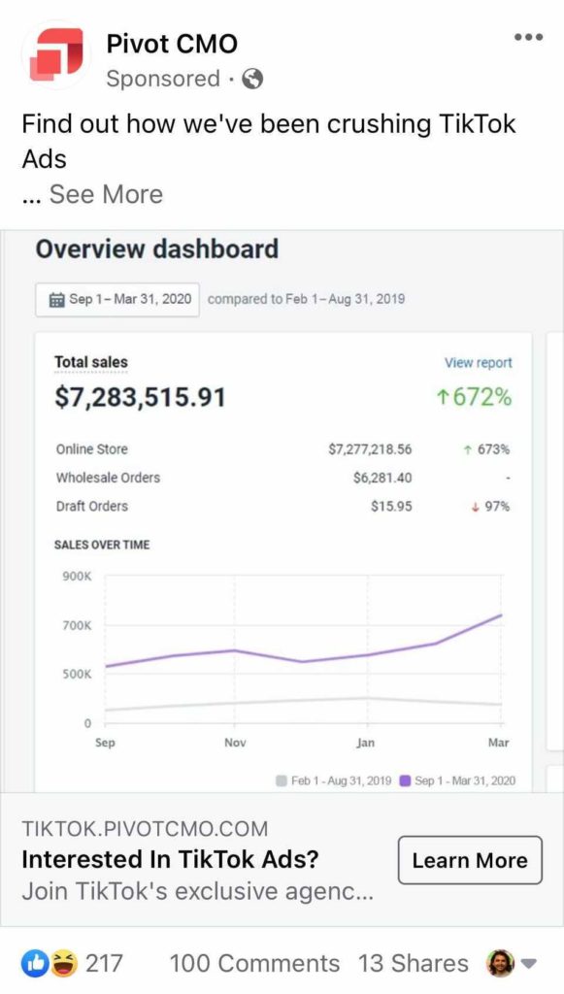Click the Online Store row label
The width and height of the screenshot is (564, 994).
[x=92, y=449]
